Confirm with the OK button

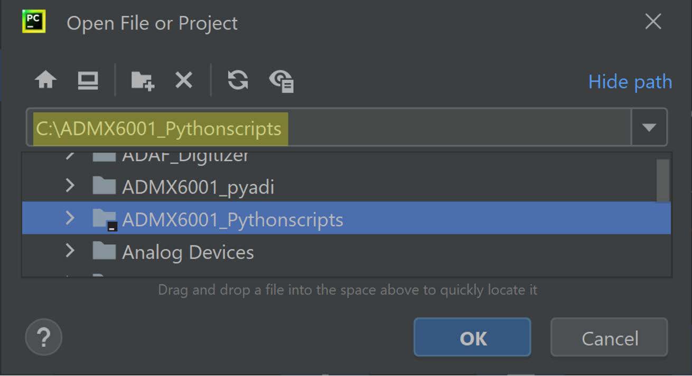(472, 338)
